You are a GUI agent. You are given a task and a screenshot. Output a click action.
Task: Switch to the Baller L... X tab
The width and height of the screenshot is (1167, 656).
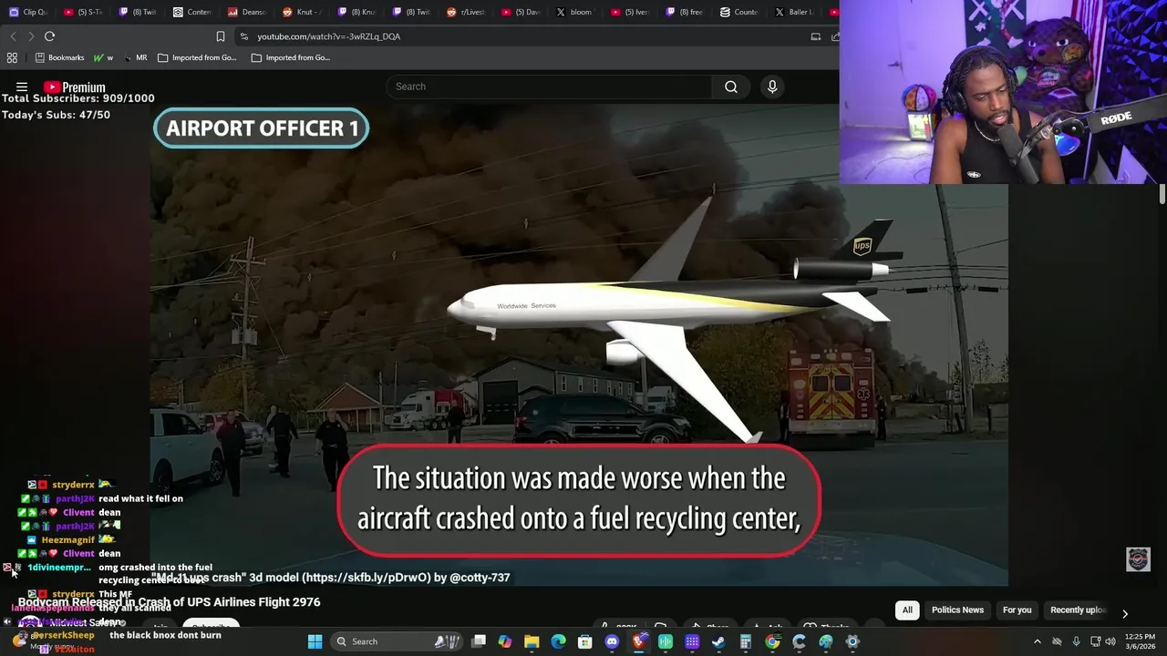click(x=794, y=12)
